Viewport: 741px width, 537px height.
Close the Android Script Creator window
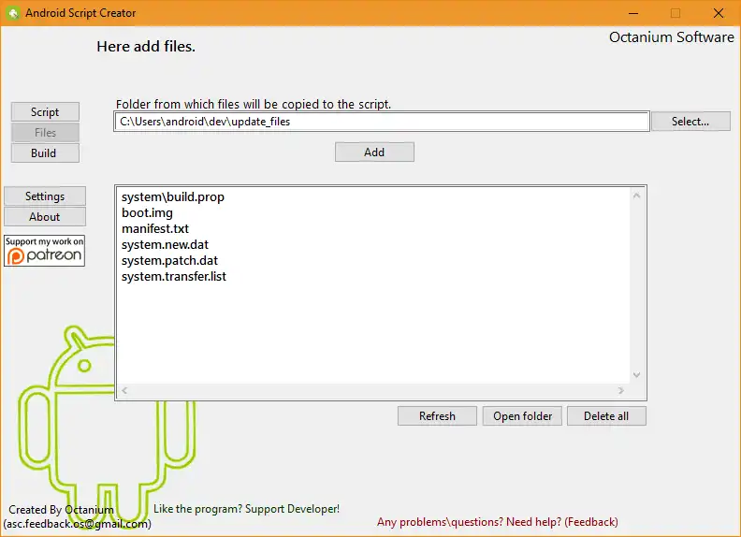[x=719, y=13]
